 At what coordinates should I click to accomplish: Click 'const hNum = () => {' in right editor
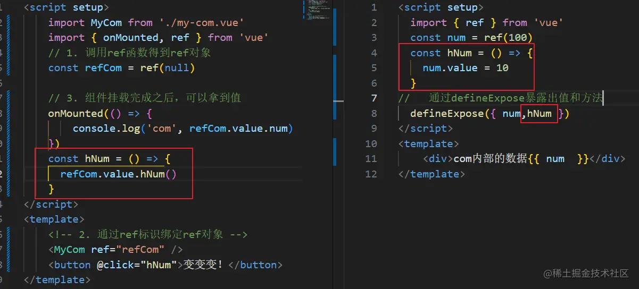tap(472, 53)
